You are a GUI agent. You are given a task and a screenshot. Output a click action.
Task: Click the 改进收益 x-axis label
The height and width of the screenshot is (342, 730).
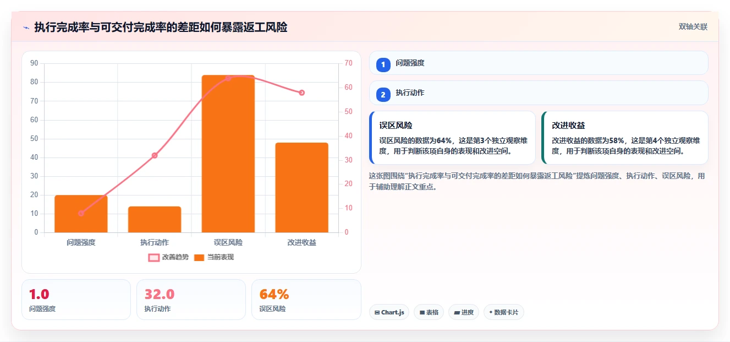(x=302, y=242)
